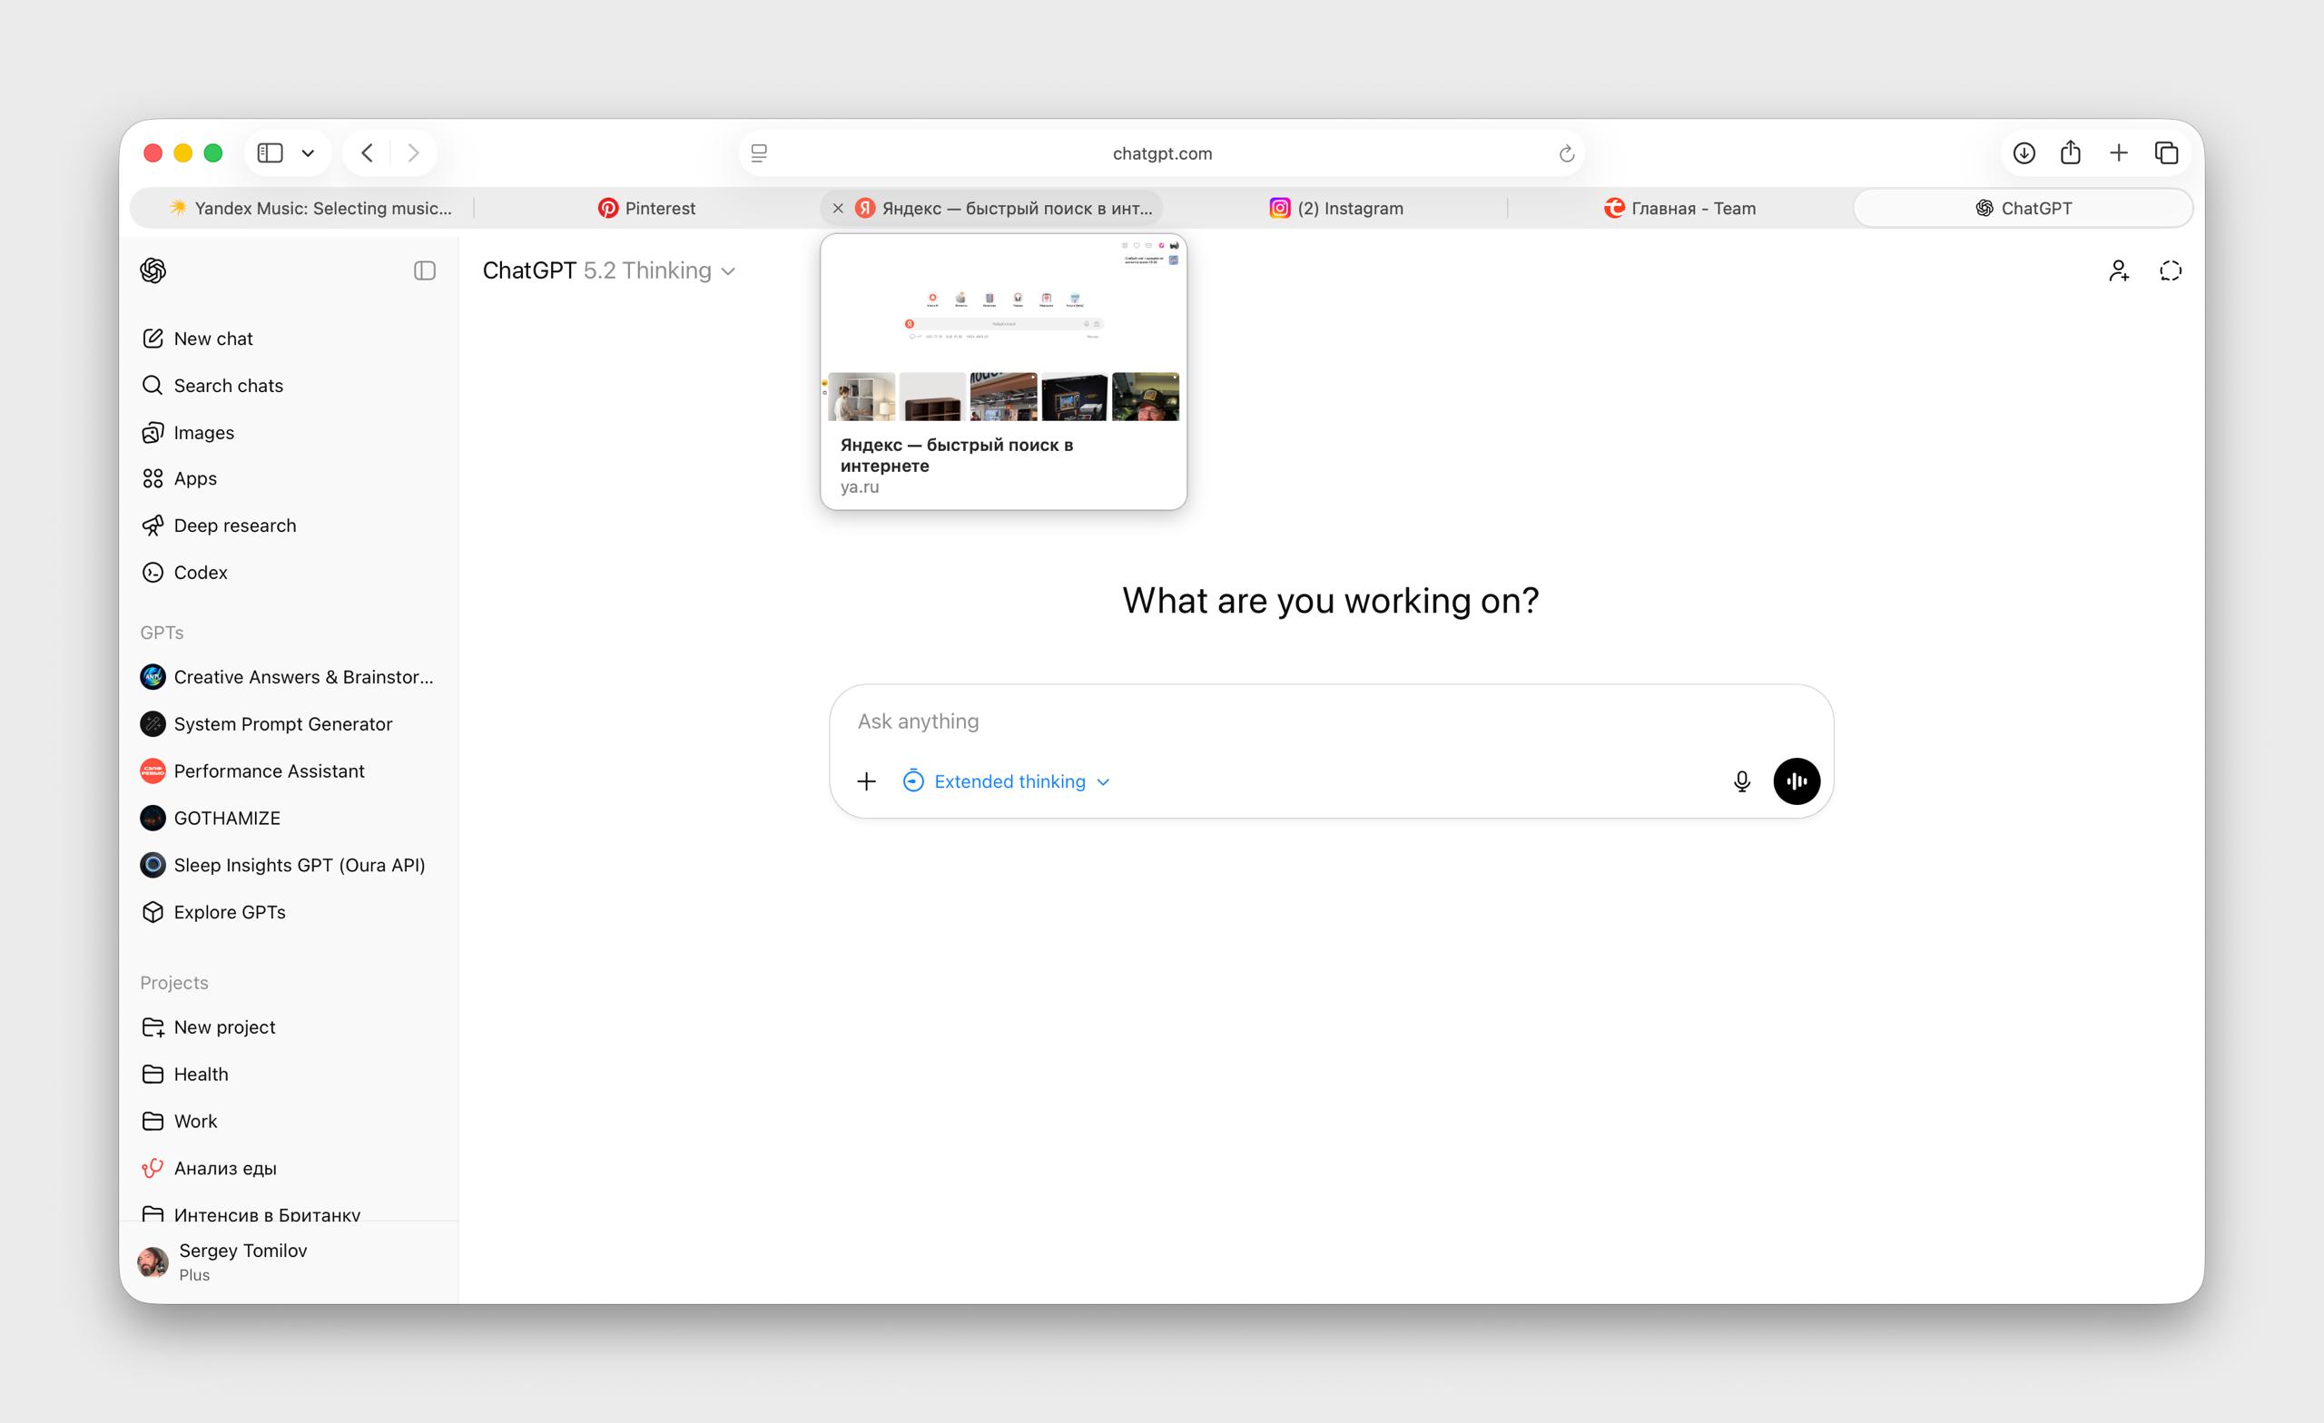
Task: Collapse the ChatGPT sidebar panel
Action: click(425, 270)
